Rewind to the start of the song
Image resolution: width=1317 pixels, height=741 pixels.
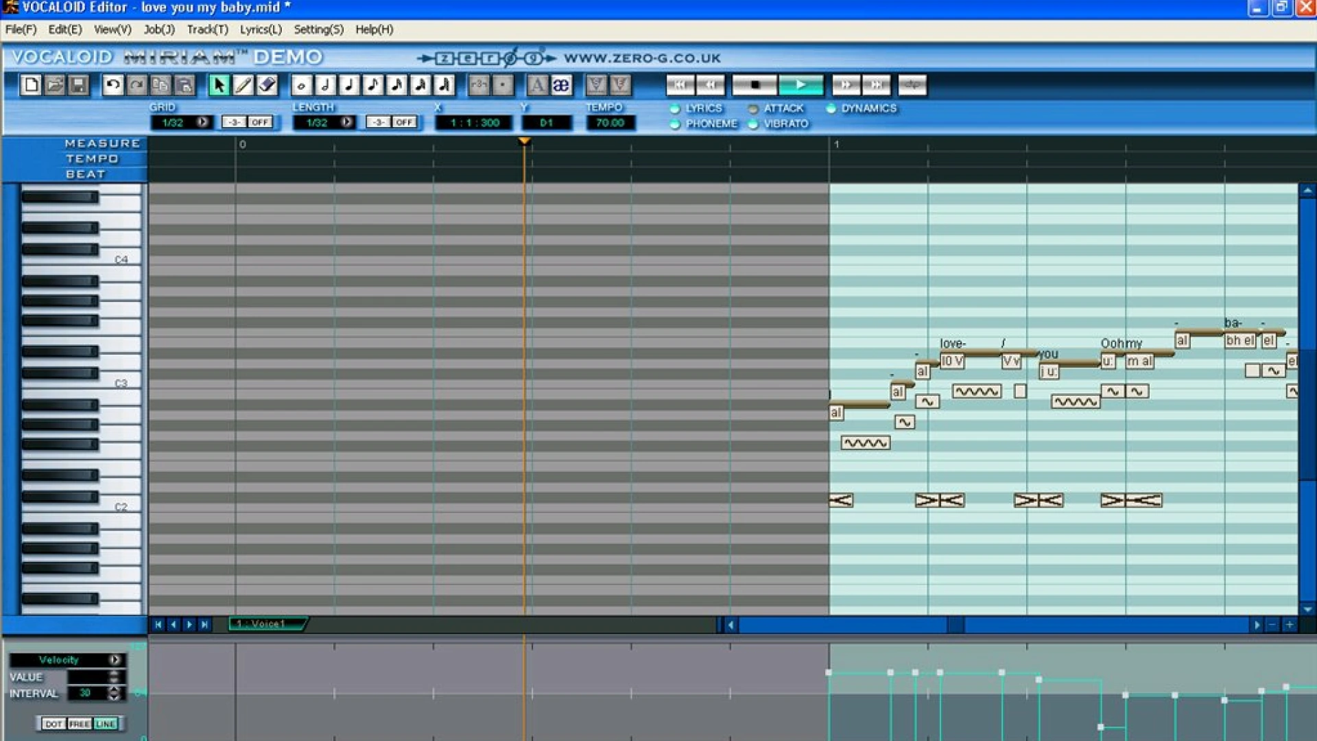click(680, 85)
